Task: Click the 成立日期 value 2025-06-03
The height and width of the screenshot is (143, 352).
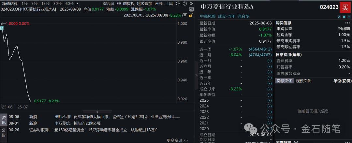Action: [x=261, y=135]
